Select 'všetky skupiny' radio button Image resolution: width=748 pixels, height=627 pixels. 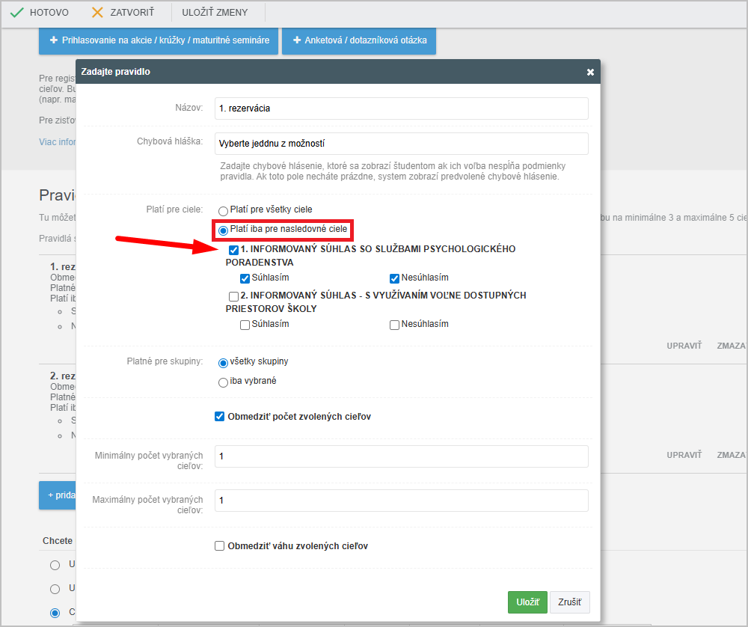(x=223, y=363)
